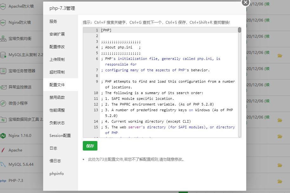
Task: Select the 配置文件 tab
Action: click(61, 85)
